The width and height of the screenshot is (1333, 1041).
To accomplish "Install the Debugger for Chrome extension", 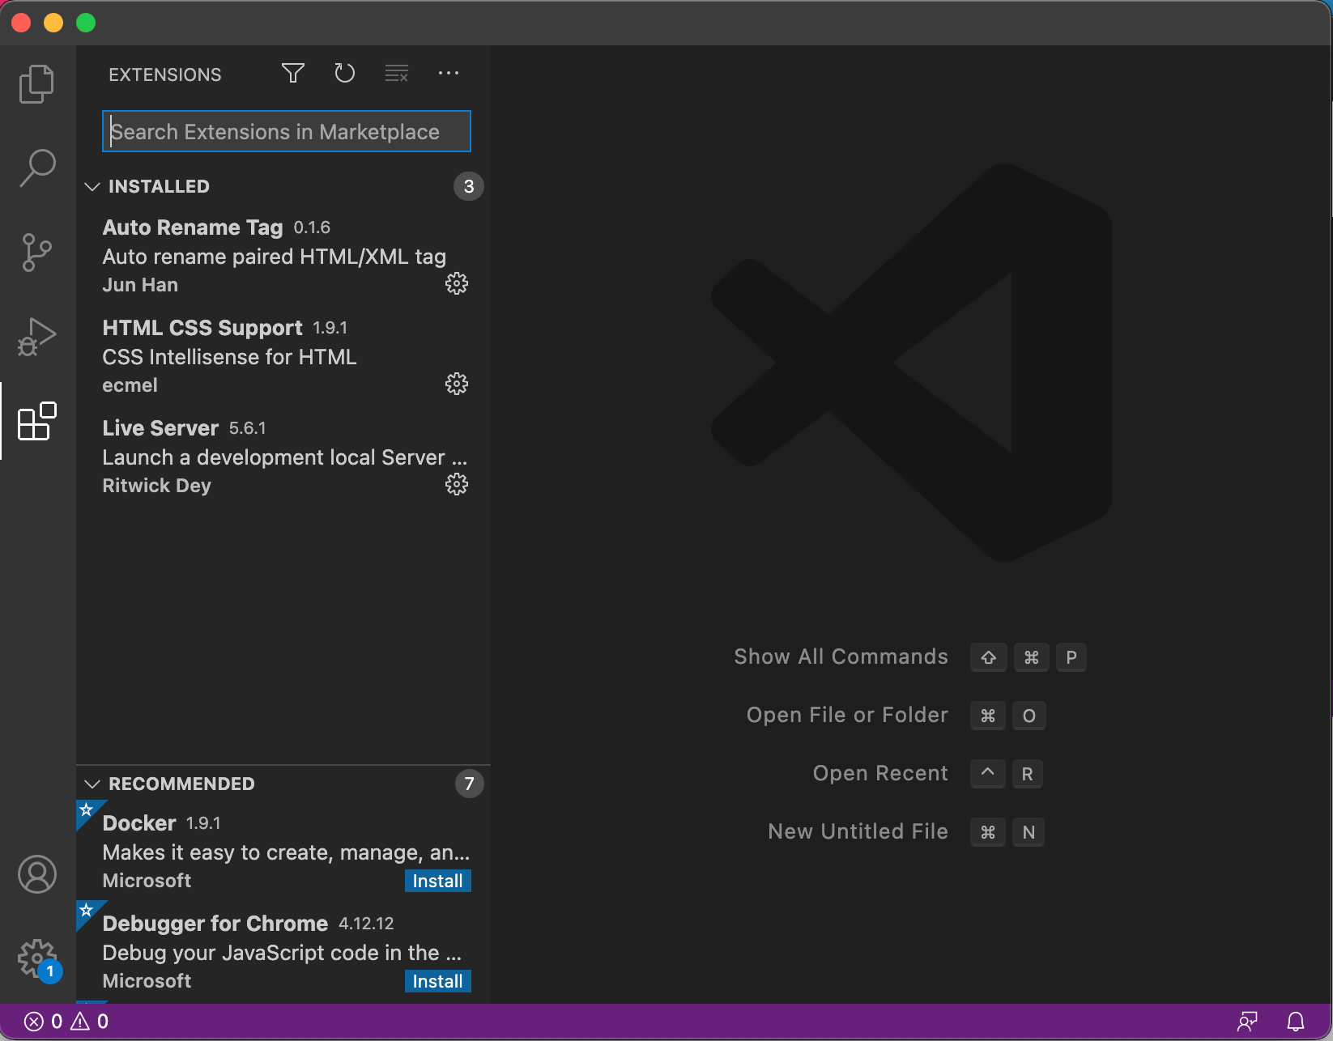I will [438, 981].
